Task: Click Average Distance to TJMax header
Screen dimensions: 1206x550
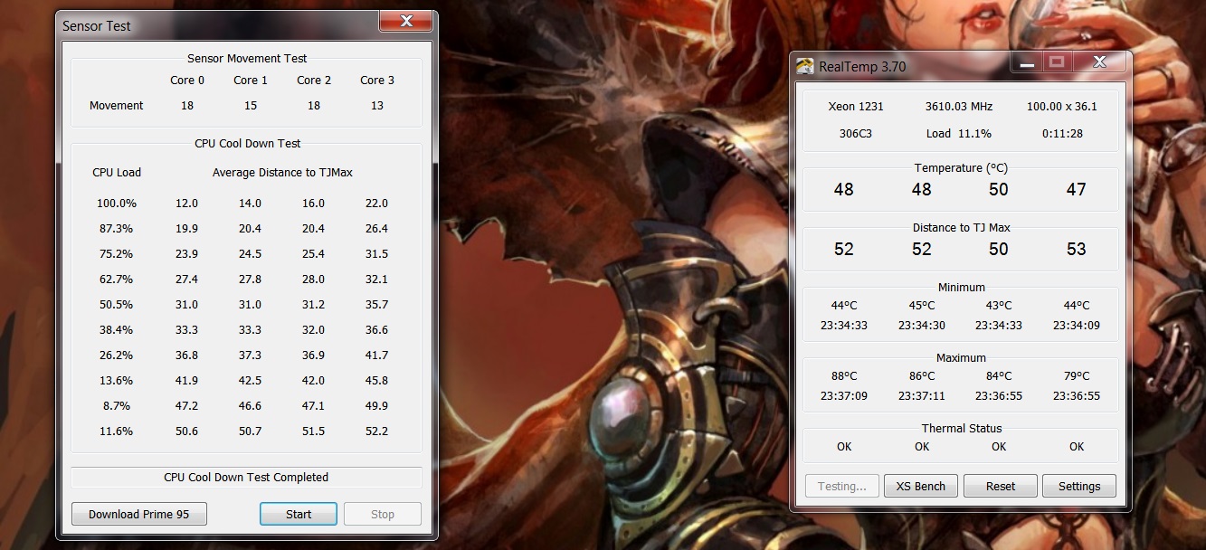Action: 282,172
